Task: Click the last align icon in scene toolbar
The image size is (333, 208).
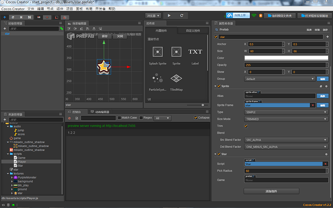Action: [x=100, y=28]
